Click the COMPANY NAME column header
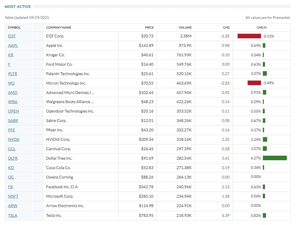 58,28
